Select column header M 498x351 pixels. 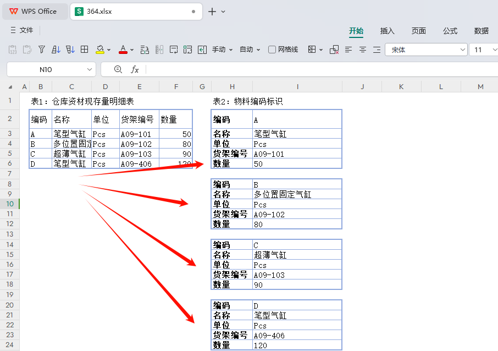(480, 87)
